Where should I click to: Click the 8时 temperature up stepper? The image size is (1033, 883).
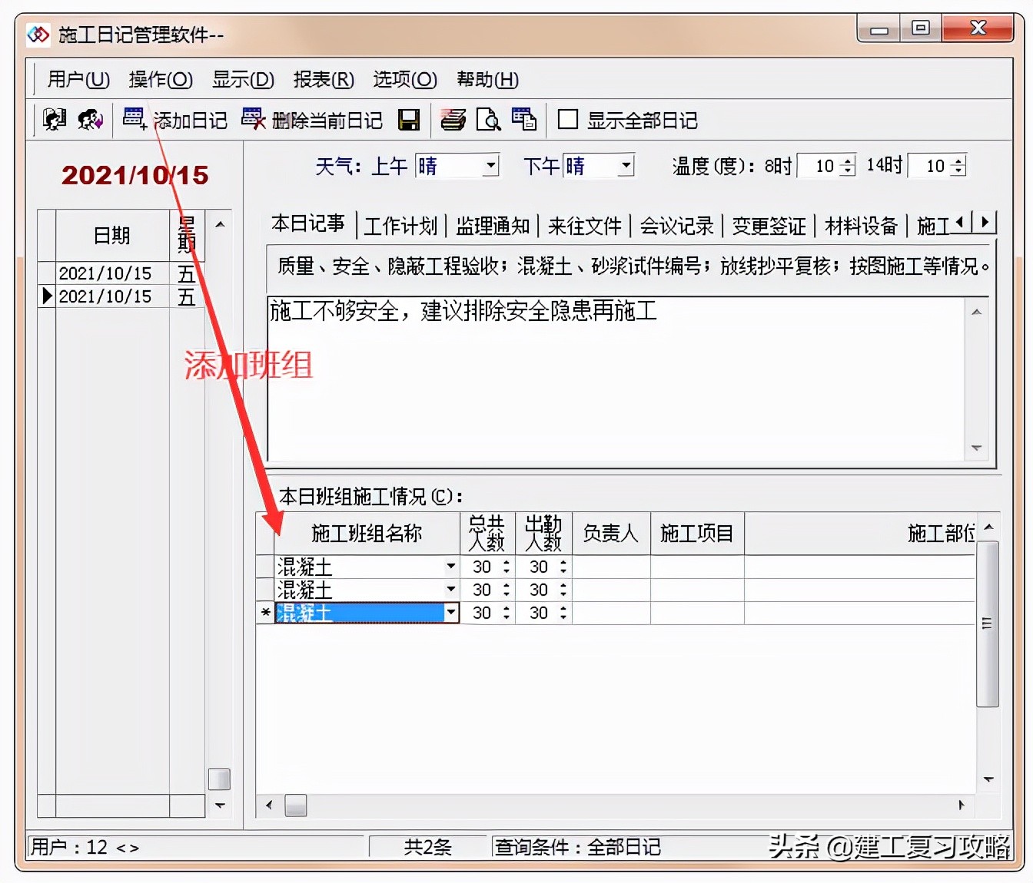click(x=847, y=160)
